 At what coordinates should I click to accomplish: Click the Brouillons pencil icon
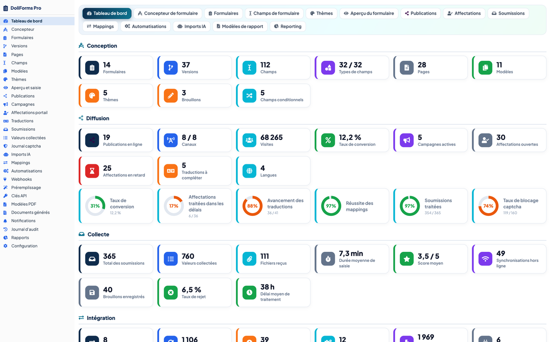[x=171, y=96]
